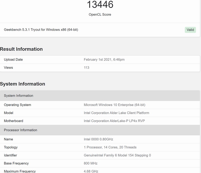Click the Maximum Frequency label
This screenshot has width=201, height=173.
pyautogui.click(x=20, y=171)
